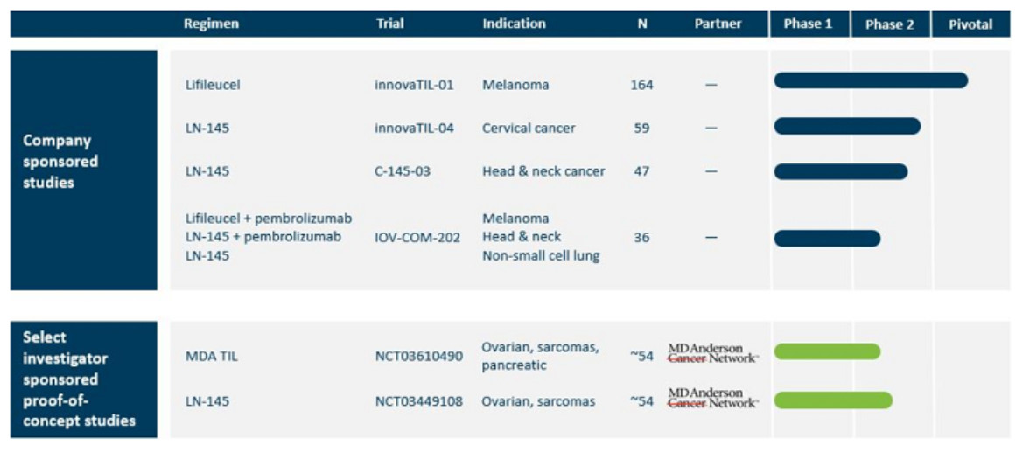Click the MD Anderson logo for MDA TIL
The image size is (1023, 452).
[712, 353]
